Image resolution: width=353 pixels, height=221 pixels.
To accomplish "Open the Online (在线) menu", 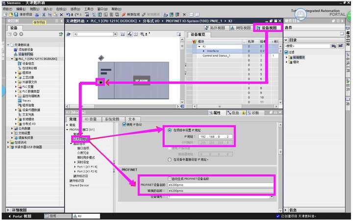I will pyautogui.click(x=61, y=9).
